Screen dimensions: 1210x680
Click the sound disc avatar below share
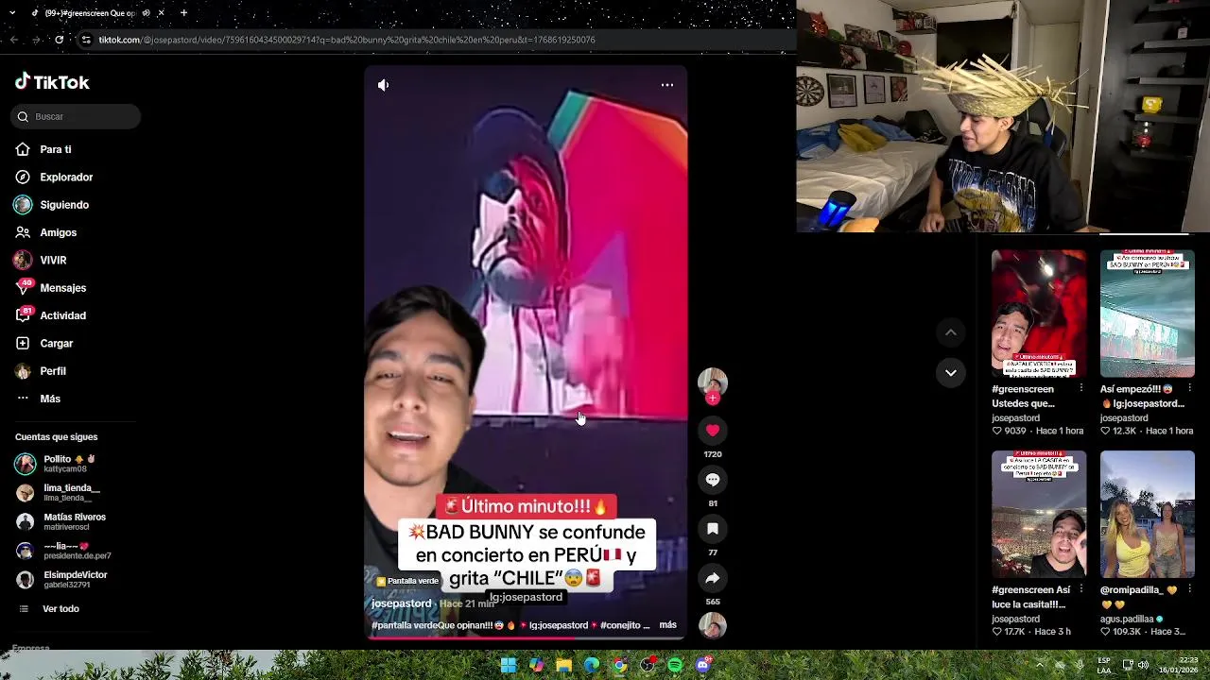point(713,625)
